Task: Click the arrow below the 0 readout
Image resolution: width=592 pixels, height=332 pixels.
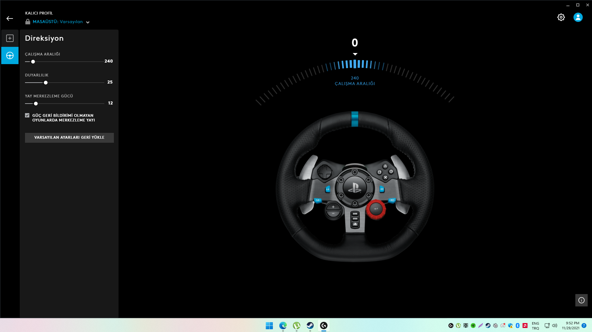Action: coord(354,54)
